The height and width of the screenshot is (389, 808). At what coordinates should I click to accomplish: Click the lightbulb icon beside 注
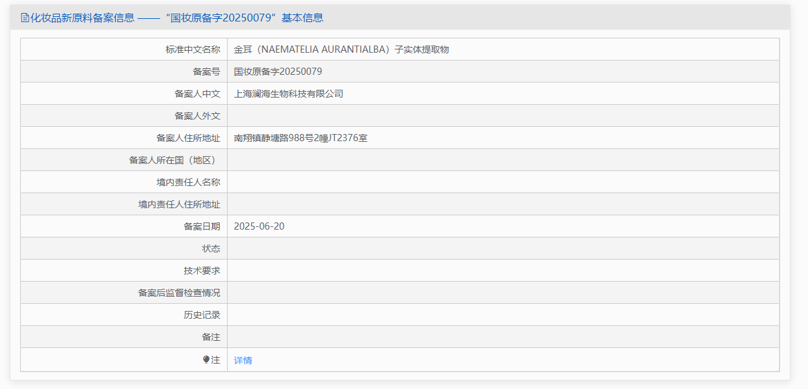click(206, 360)
